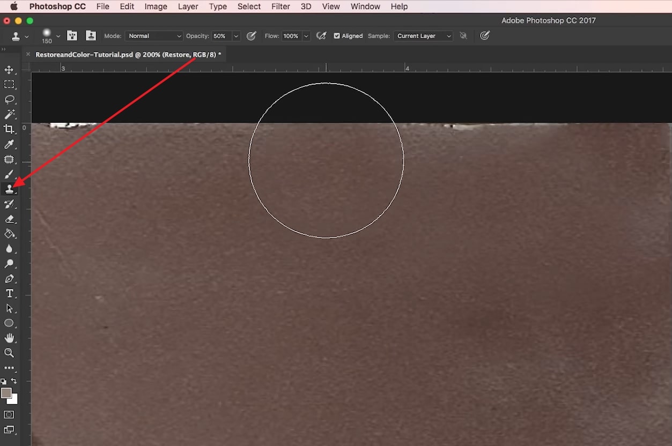672x446 pixels.
Task: Open the Filter menu
Action: (280, 6)
